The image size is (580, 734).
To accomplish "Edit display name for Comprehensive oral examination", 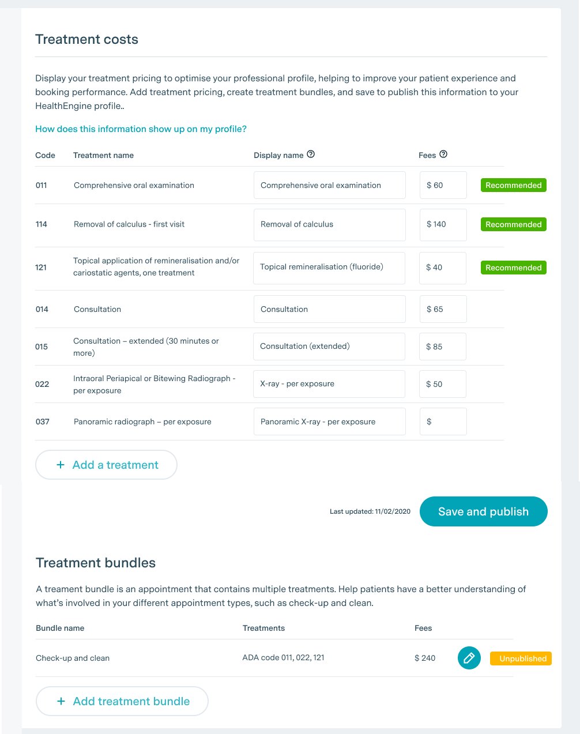I will pyautogui.click(x=329, y=186).
